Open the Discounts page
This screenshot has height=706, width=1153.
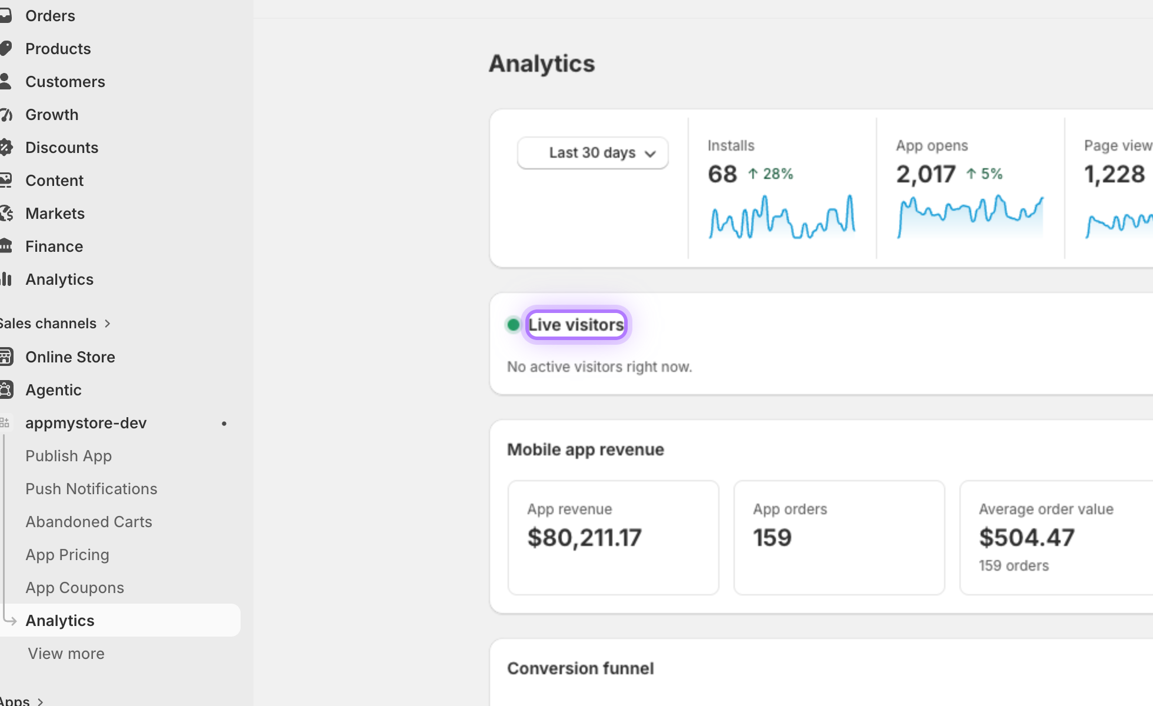point(62,148)
